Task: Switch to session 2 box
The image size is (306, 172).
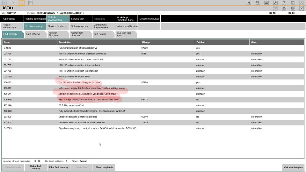Action: (x=13, y=3)
